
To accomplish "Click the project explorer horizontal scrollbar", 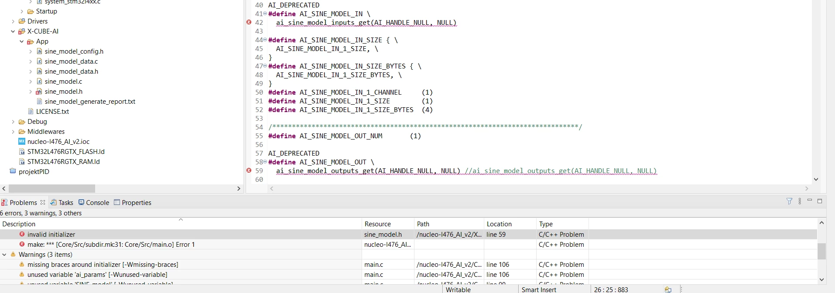I will (52, 188).
